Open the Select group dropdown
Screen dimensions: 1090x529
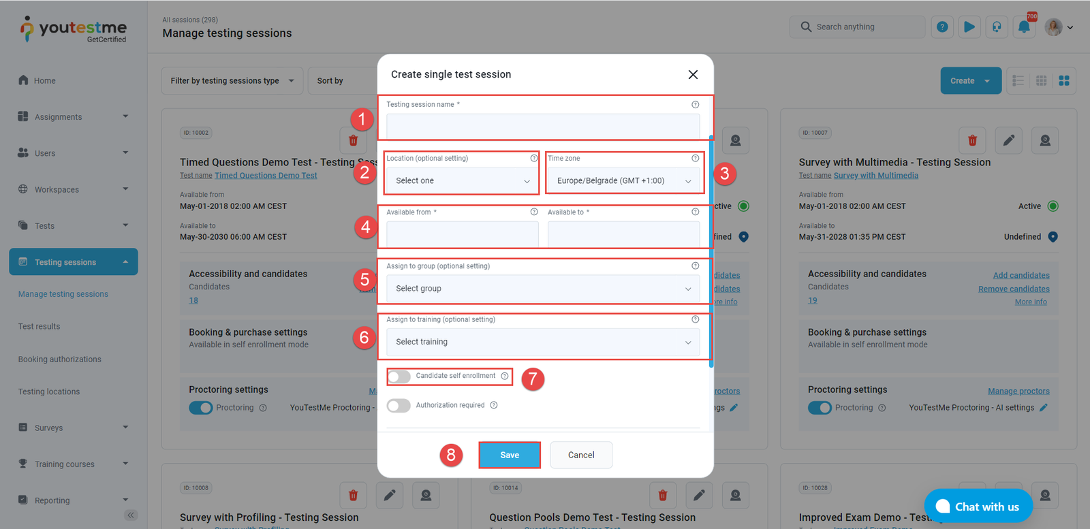543,289
